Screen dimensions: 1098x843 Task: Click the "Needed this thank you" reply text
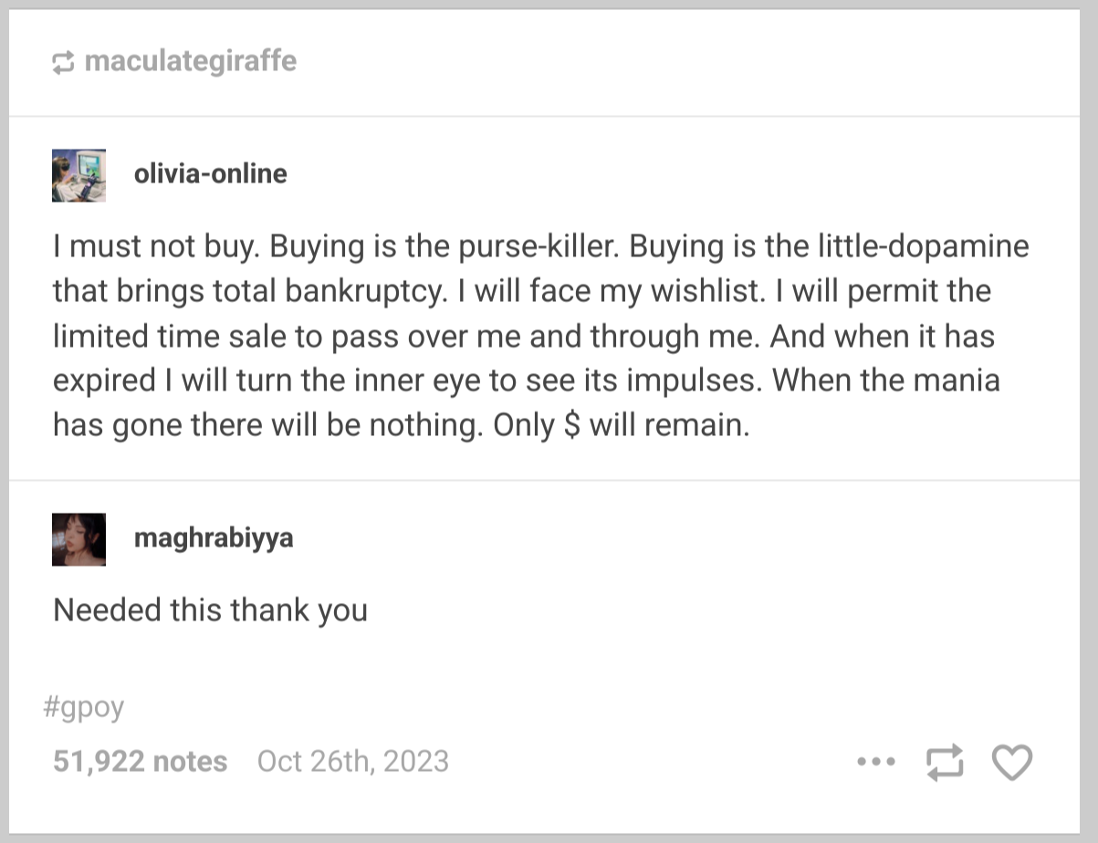click(x=210, y=609)
